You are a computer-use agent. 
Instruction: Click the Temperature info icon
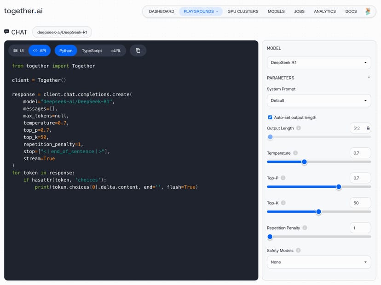point(295,153)
